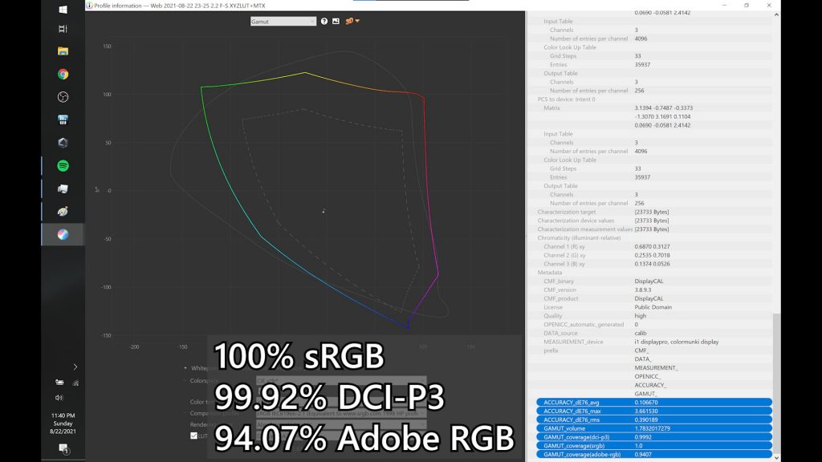Toggle the LUT checkbox
822x462 pixels.
point(194,436)
